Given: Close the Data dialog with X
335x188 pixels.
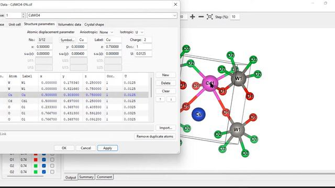Looking at the screenshot, I should (x=175, y=4).
